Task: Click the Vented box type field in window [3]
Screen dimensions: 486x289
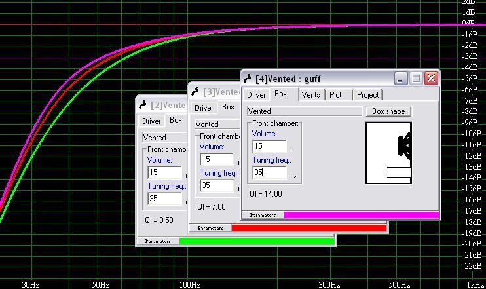Action: (x=217, y=124)
